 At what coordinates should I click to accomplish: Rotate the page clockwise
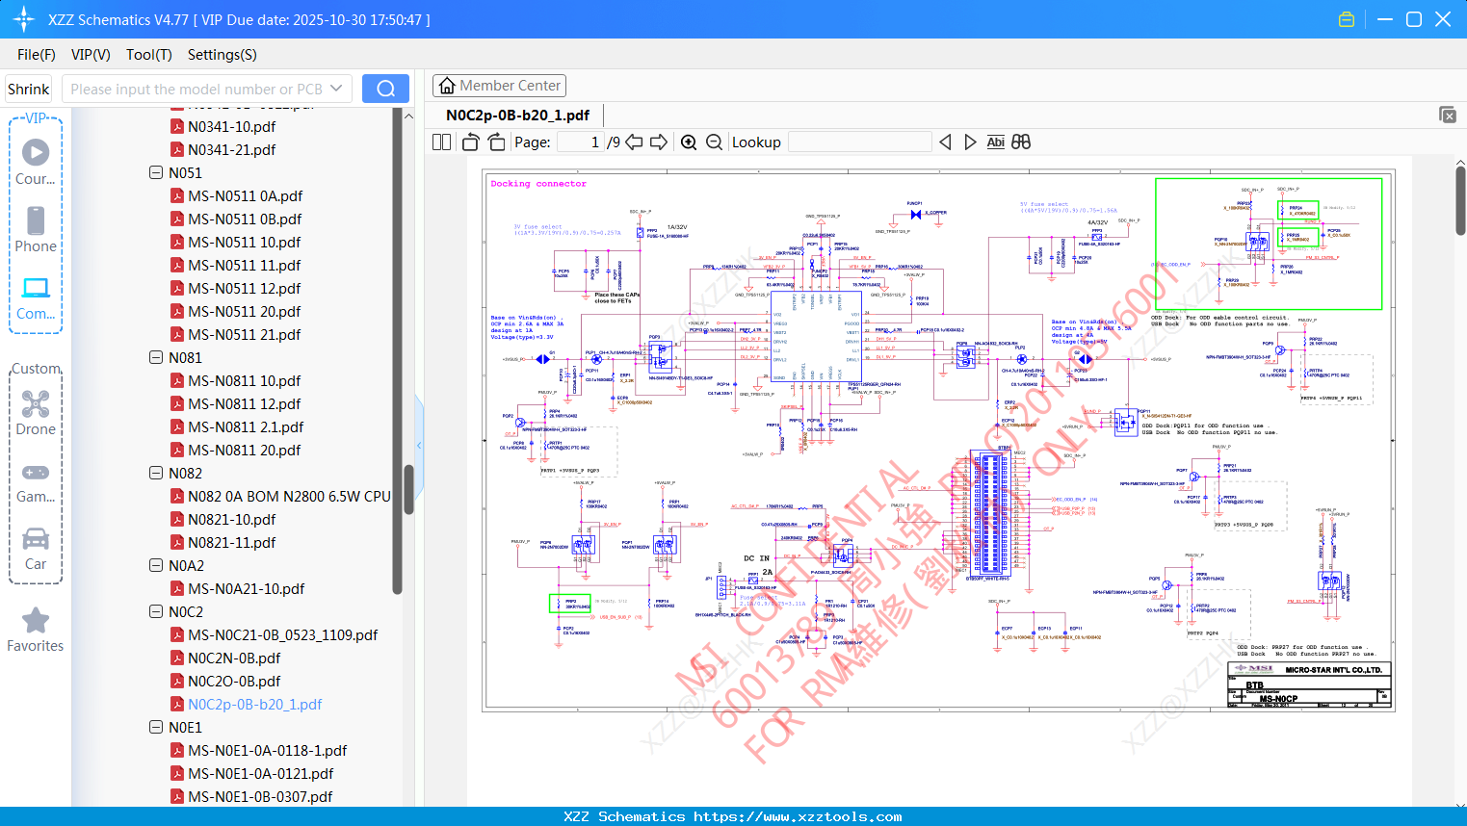point(496,142)
